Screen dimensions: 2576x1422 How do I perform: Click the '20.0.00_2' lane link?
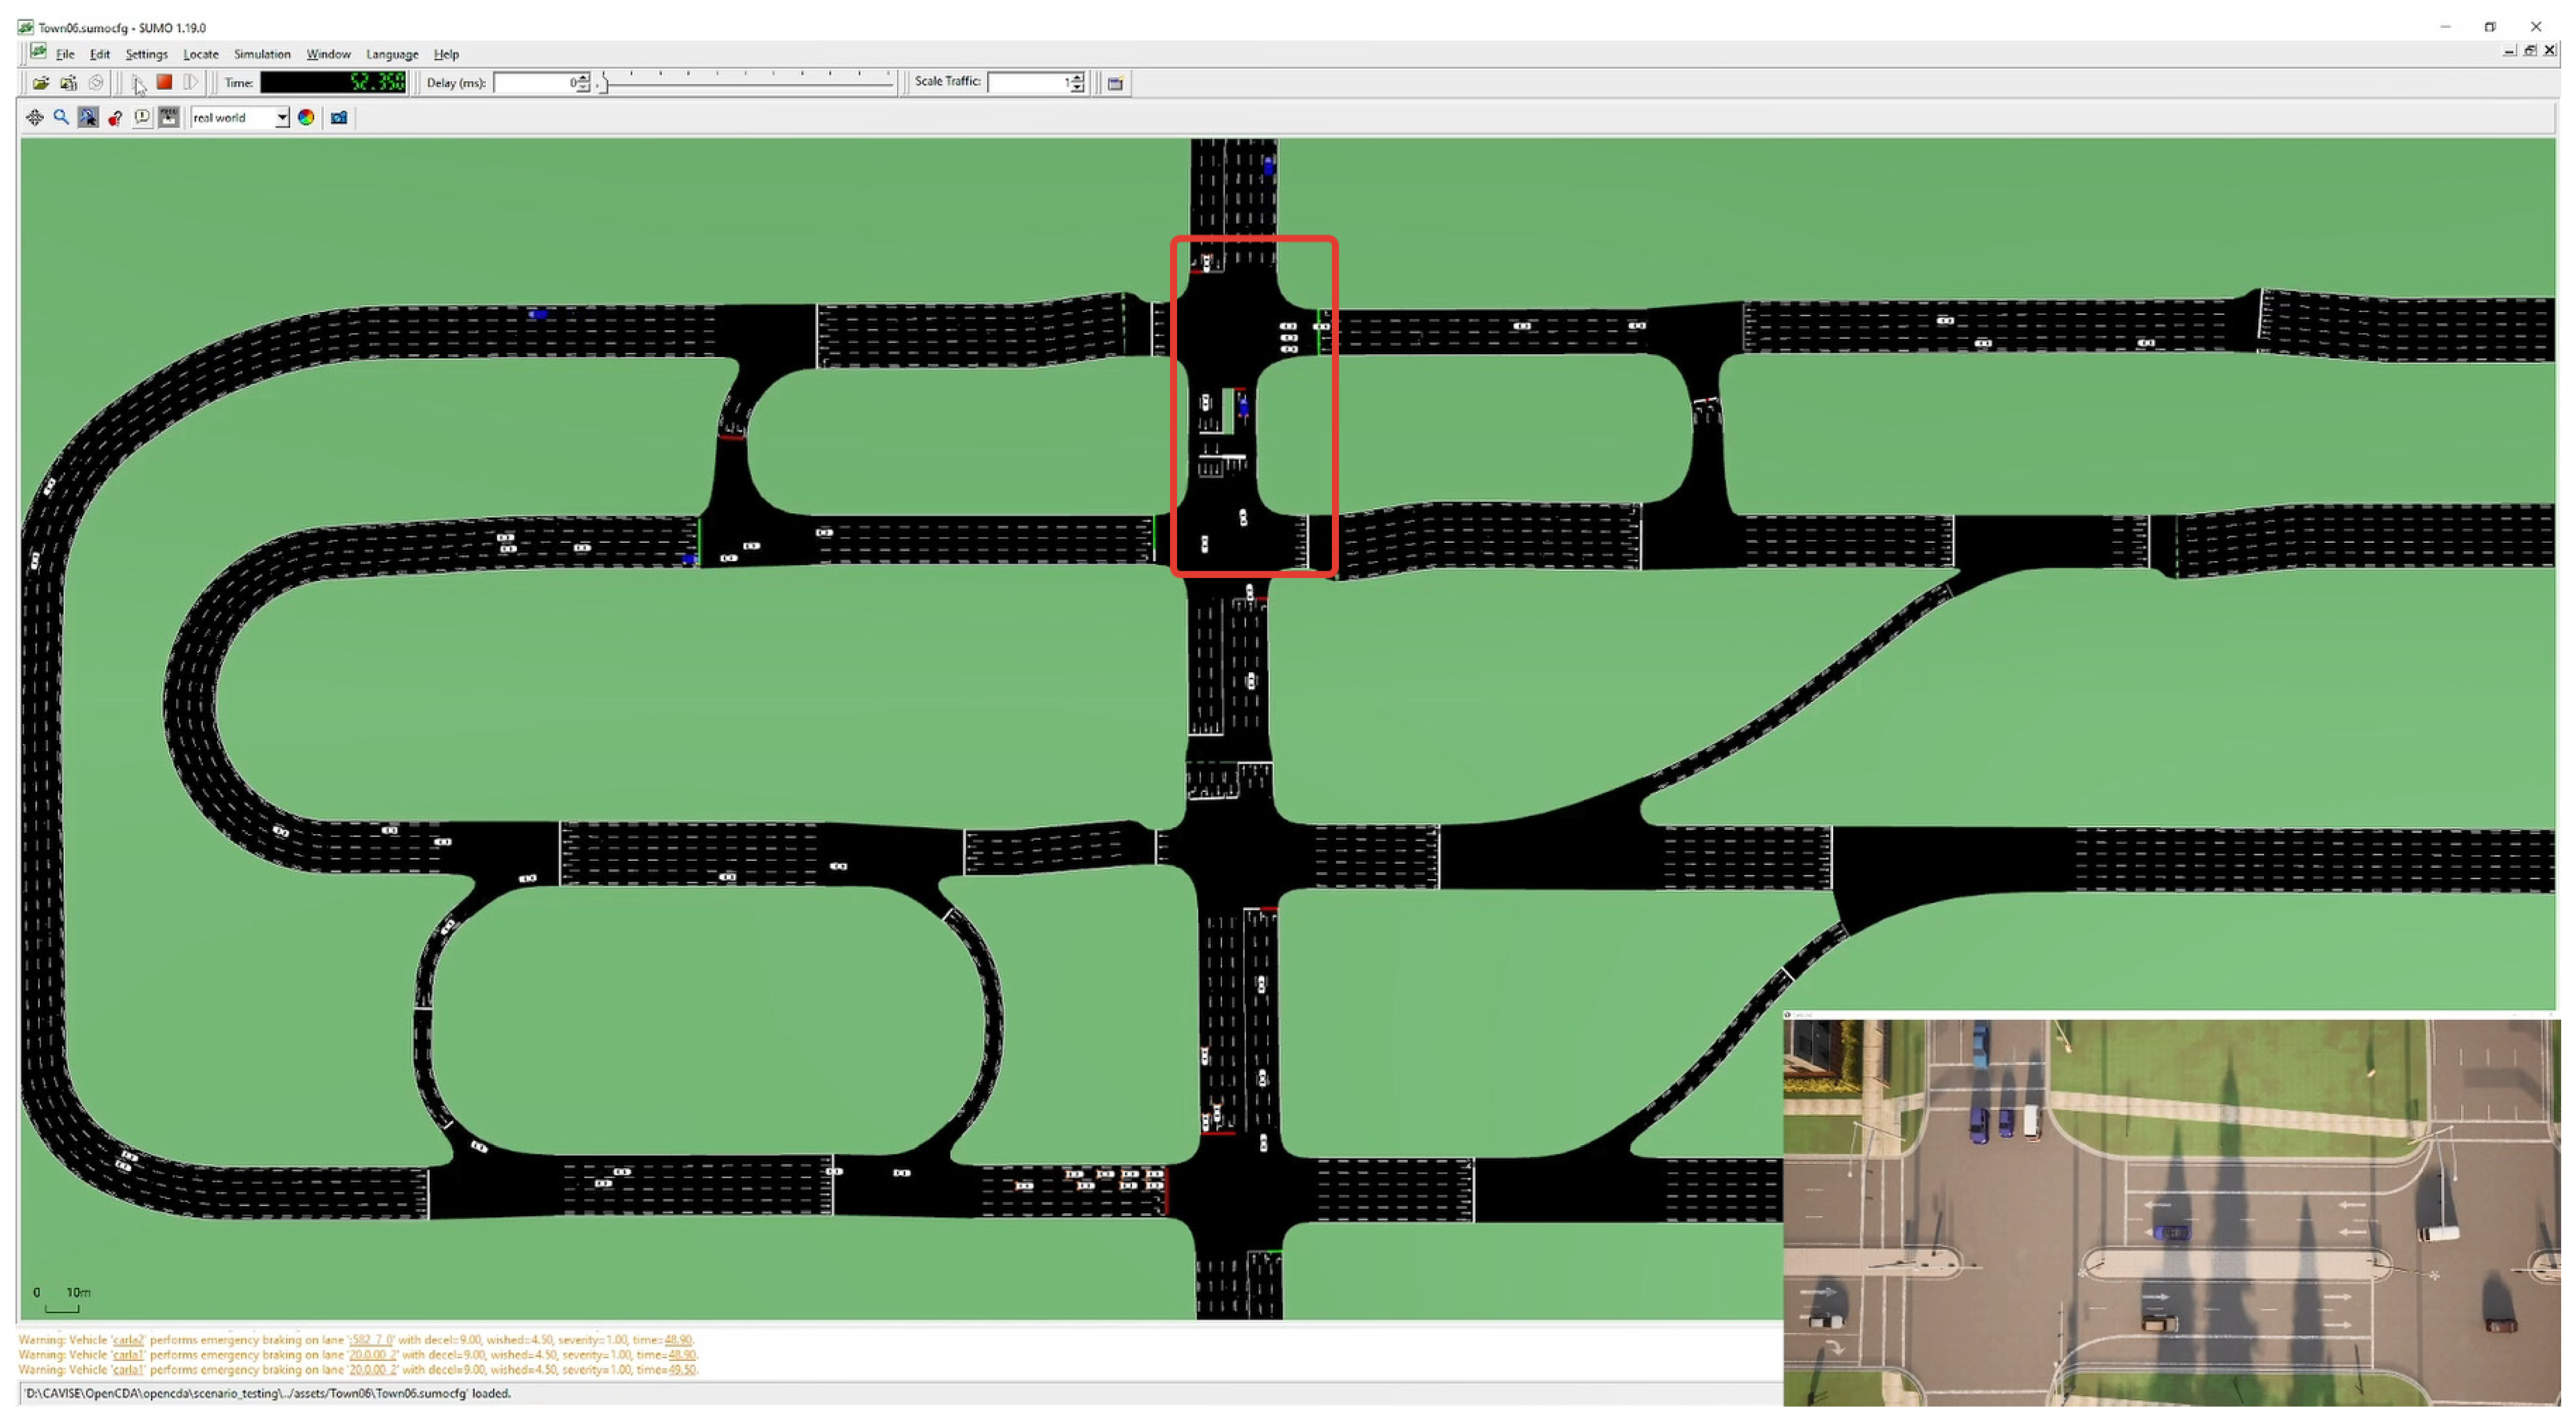(x=372, y=1355)
